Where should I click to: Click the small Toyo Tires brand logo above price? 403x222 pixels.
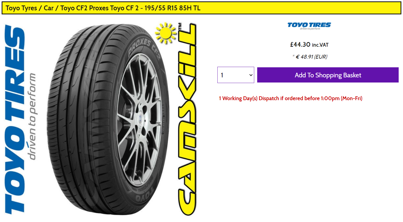coord(309,26)
